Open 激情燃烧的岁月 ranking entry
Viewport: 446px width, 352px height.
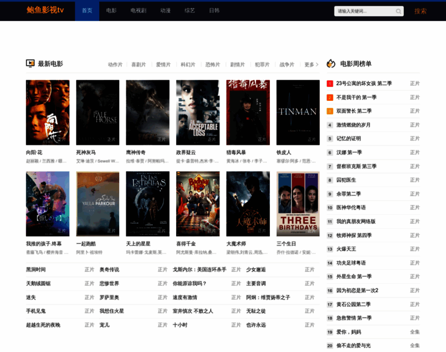pyautogui.click(x=353, y=125)
